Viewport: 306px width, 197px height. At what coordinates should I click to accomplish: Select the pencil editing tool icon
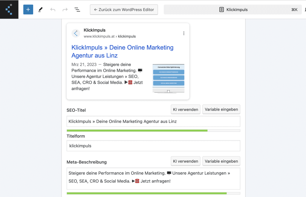pos(40,9)
